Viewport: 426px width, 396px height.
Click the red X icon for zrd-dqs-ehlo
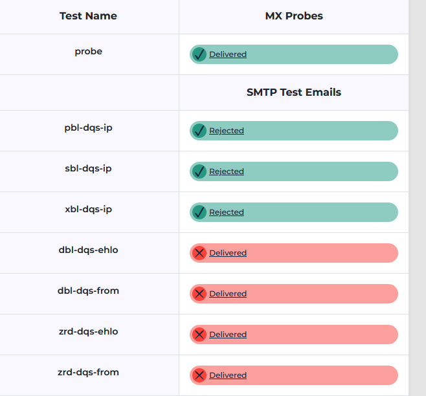point(199,335)
